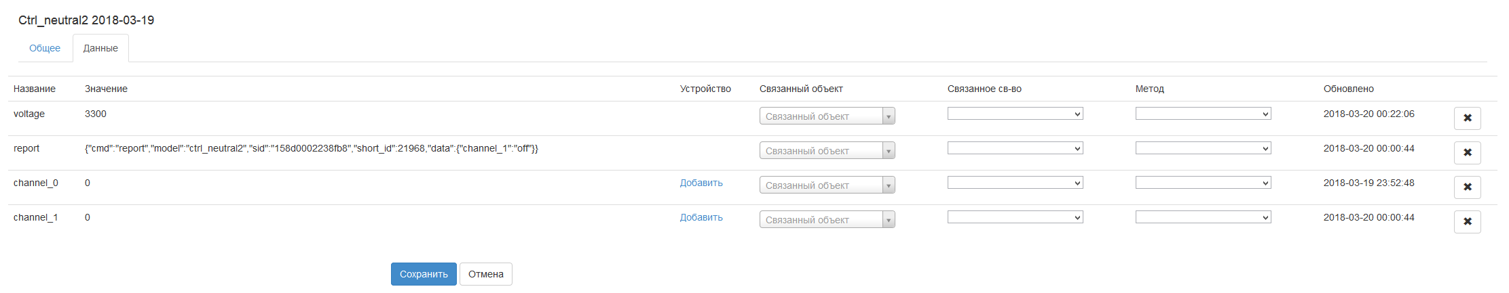The image size is (1509, 293).
Task: Choose method for the report row
Action: click(x=1203, y=148)
